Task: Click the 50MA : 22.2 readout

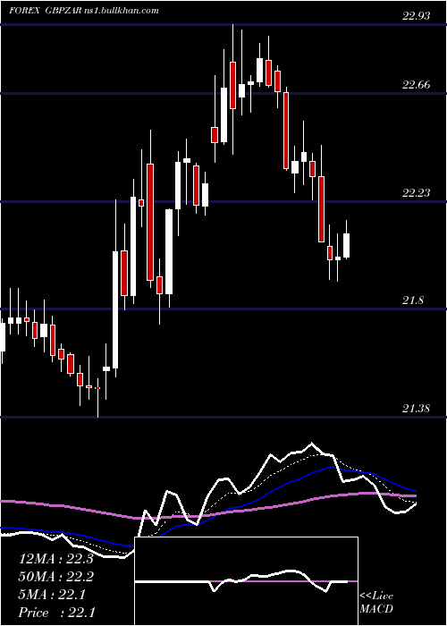Action: tap(56, 577)
